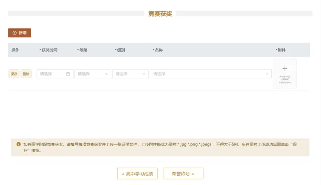The image size is (321, 185).
Task: Go back to 高中学习成绩 page
Action: [x=137, y=174]
